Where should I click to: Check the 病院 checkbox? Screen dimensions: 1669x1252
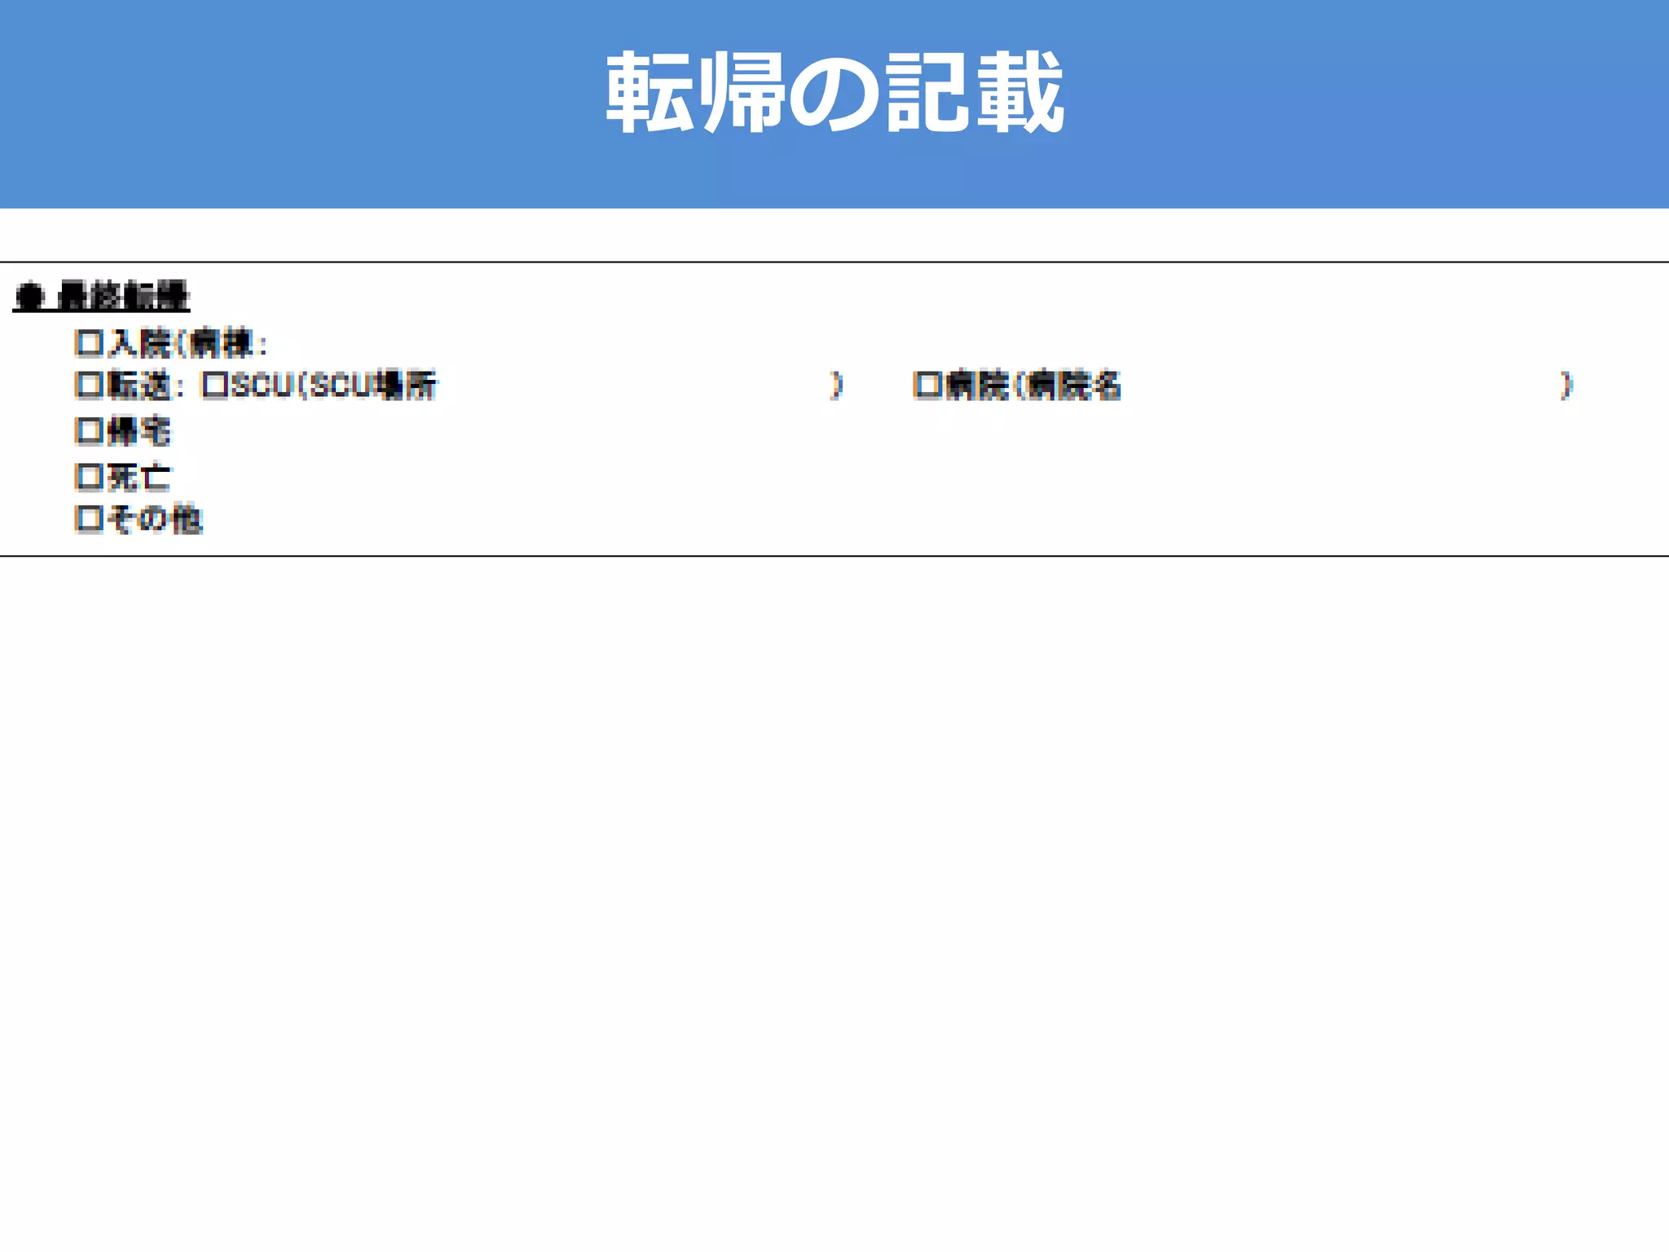928,385
